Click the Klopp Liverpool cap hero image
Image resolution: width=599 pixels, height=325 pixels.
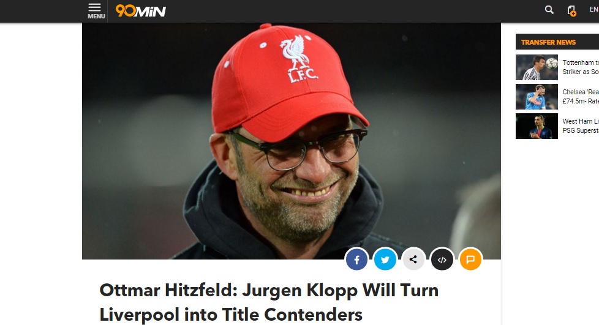point(292,141)
